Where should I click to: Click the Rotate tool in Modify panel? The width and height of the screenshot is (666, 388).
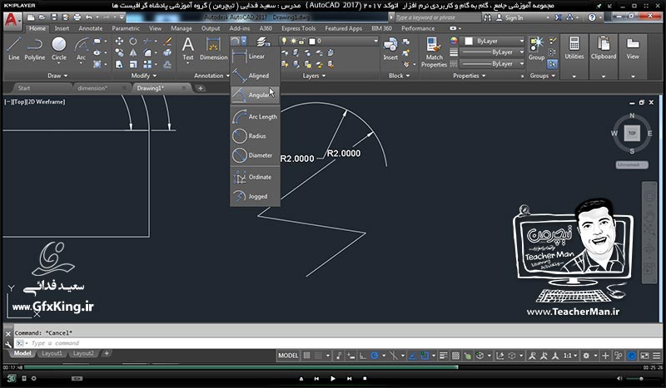click(x=133, y=42)
